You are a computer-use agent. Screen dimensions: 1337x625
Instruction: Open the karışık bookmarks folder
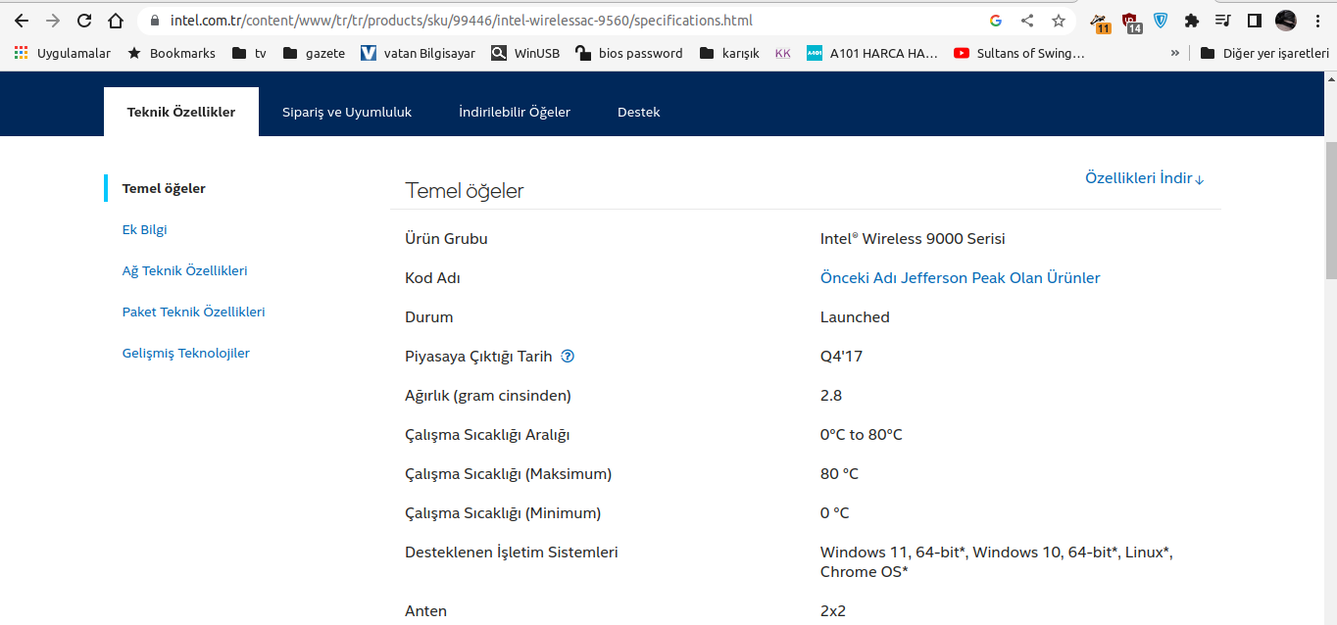pos(729,53)
